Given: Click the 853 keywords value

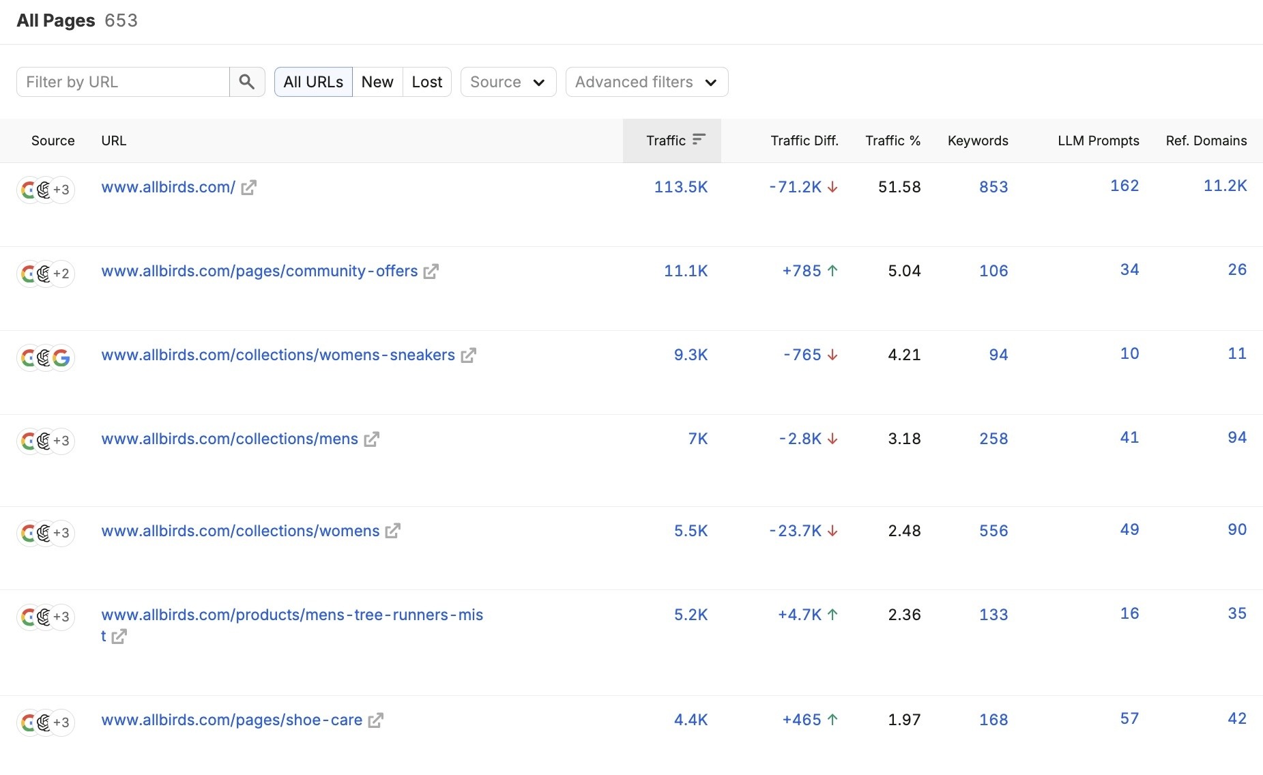Looking at the screenshot, I should pyautogui.click(x=993, y=187).
